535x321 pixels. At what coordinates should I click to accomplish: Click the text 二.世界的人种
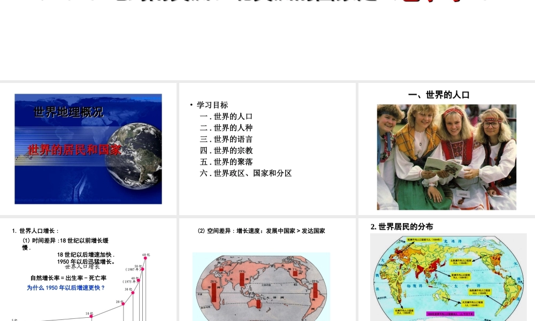[x=226, y=127]
